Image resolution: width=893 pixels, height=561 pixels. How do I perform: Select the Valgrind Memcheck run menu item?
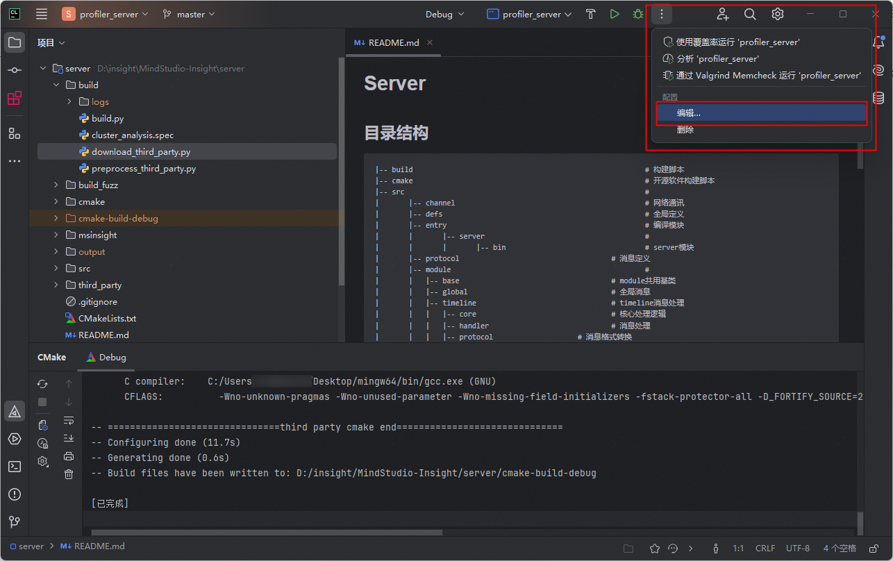pos(761,75)
